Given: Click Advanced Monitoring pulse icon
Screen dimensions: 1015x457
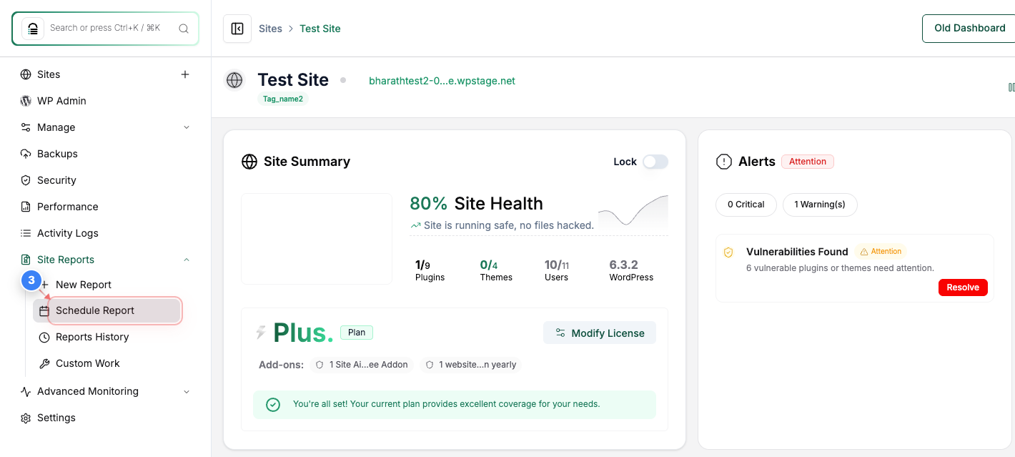Looking at the screenshot, I should [x=26, y=391].
